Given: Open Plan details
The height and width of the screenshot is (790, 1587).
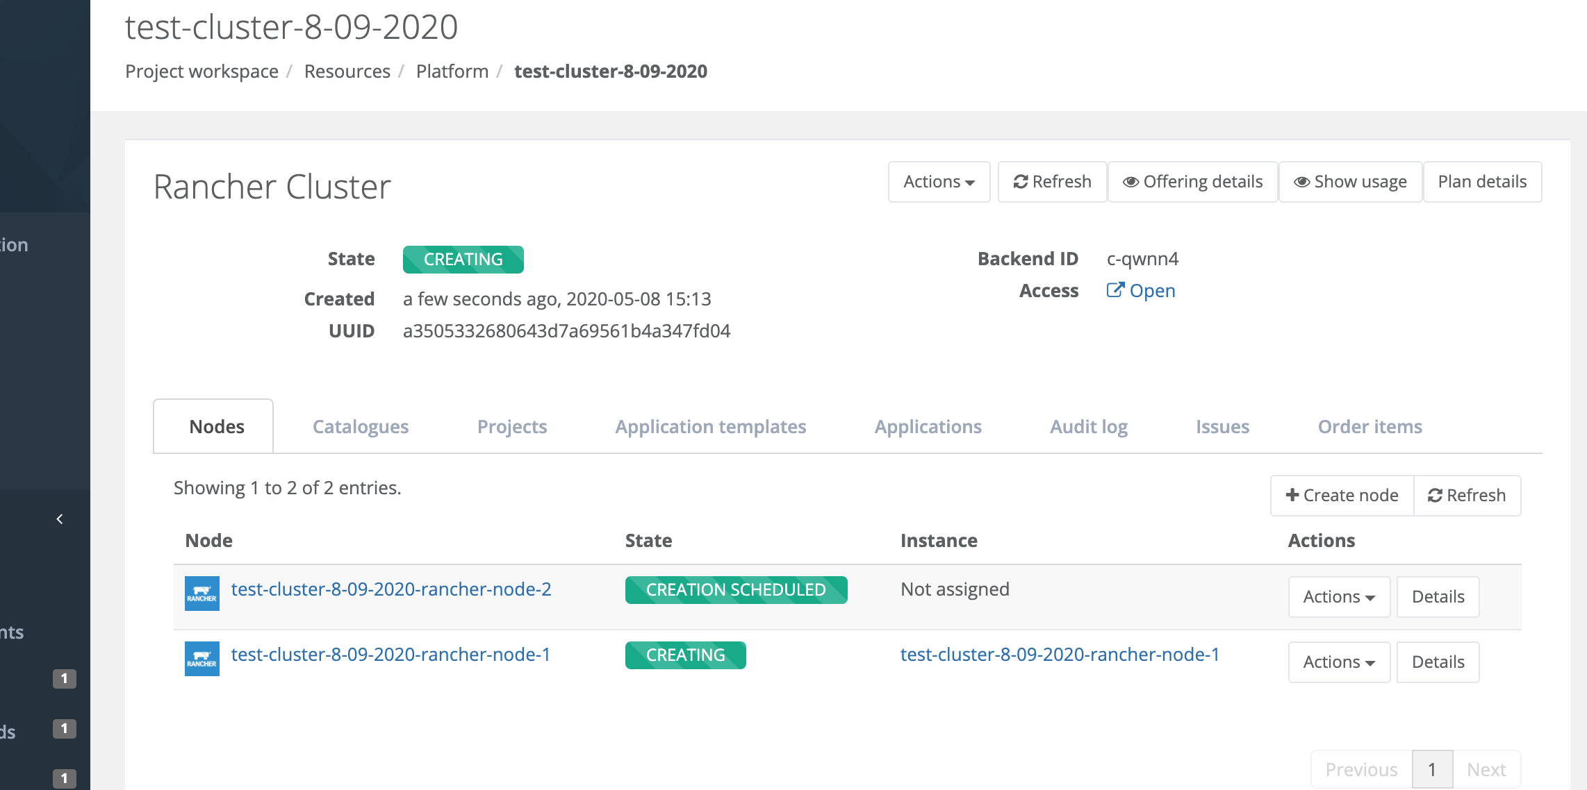Looking at the screenshot, I should coord(1482,182).
